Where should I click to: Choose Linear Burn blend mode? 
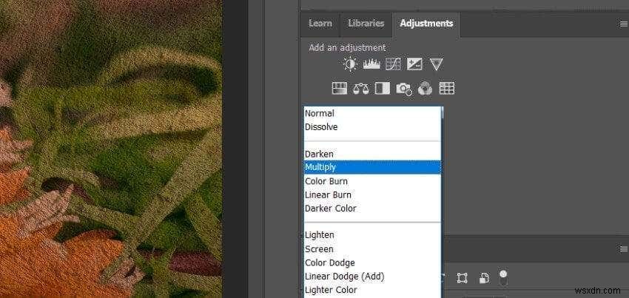[372, 195]
